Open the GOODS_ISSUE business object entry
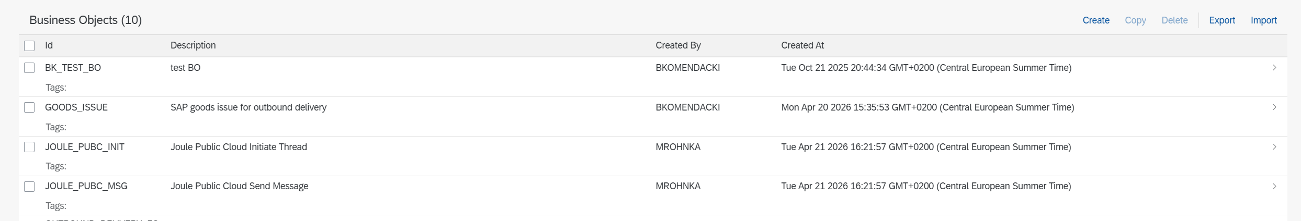Image resolution: width=1301 pixels, height=221 pixels. point(76,107)
